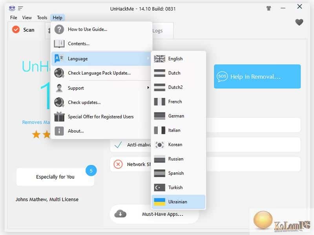Image resolution: width=314 pixels, height=235 pixels.
Task: Click the globe icon for Language Pack Update
Action: click(59, 73)
